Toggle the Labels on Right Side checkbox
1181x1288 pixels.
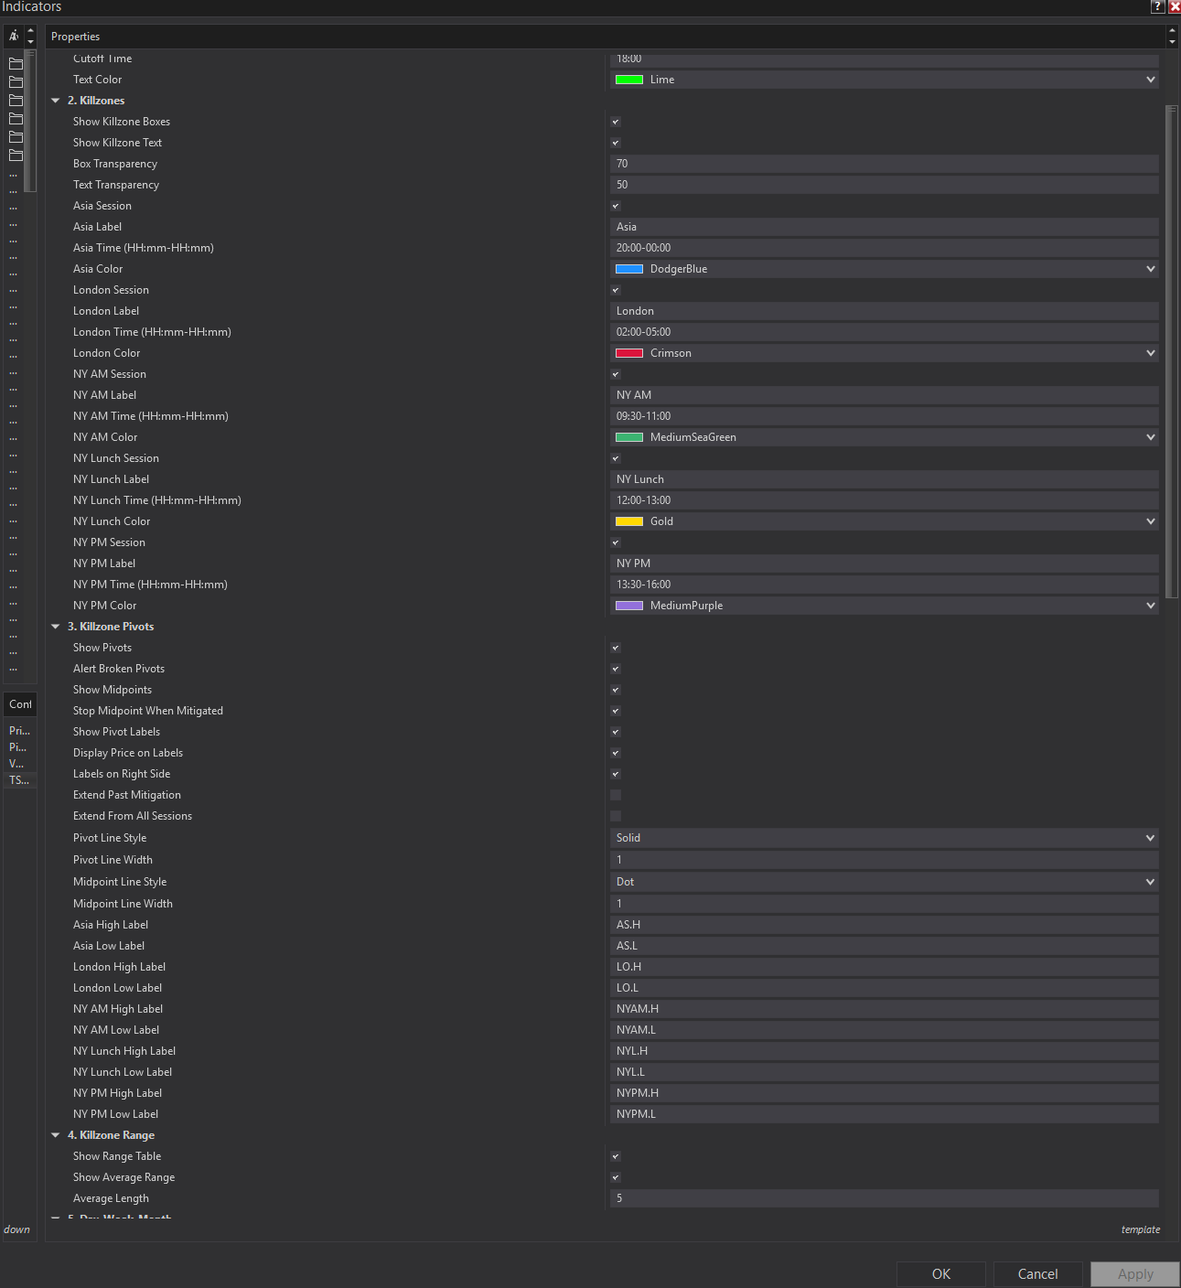pos(616,774)
